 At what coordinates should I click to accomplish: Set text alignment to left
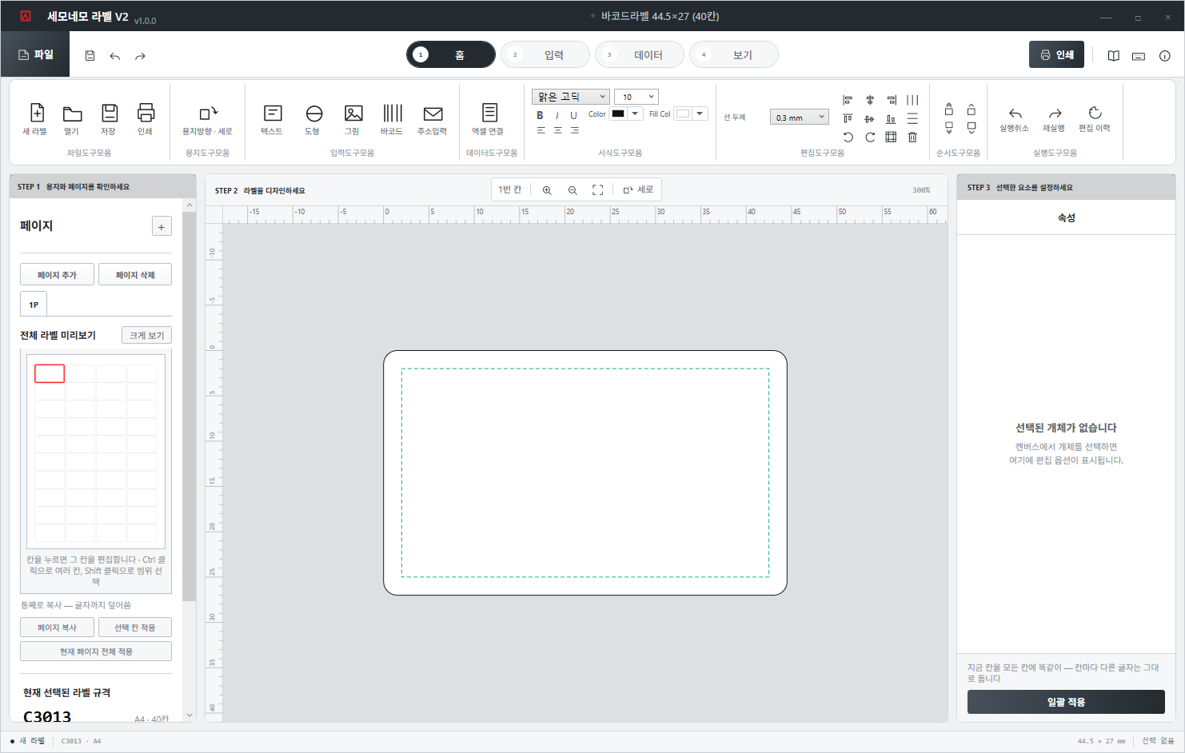[x=541, y=130]
